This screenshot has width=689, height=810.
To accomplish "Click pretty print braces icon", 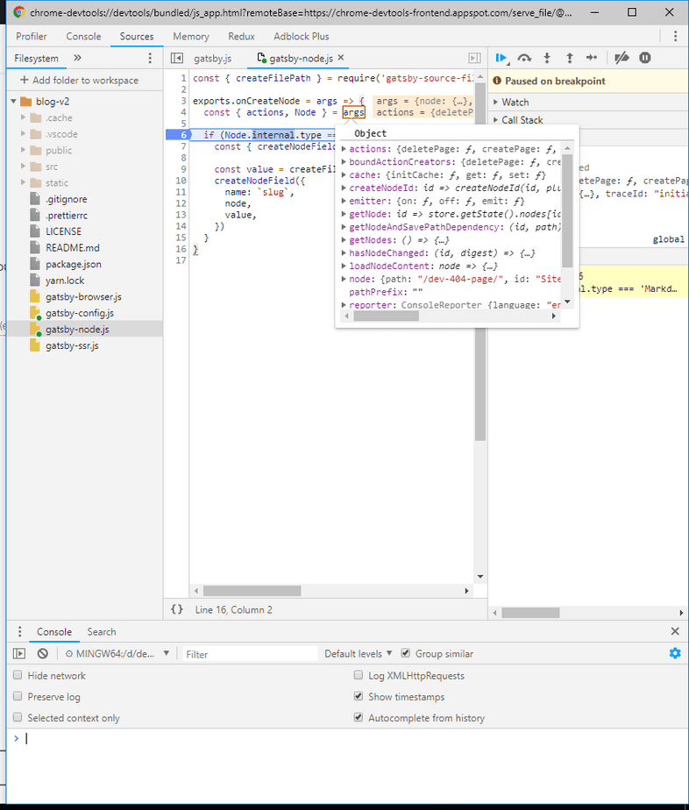I will tap(177, 609).
